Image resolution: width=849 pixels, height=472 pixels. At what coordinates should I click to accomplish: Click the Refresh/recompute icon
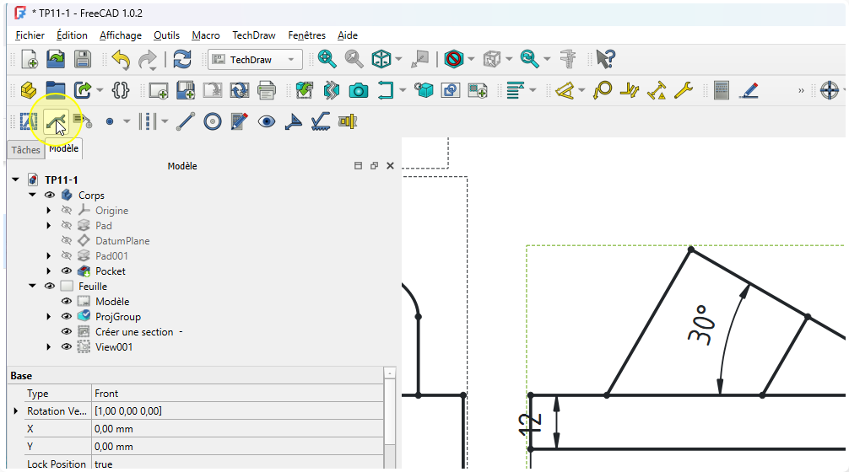(182, 59)
